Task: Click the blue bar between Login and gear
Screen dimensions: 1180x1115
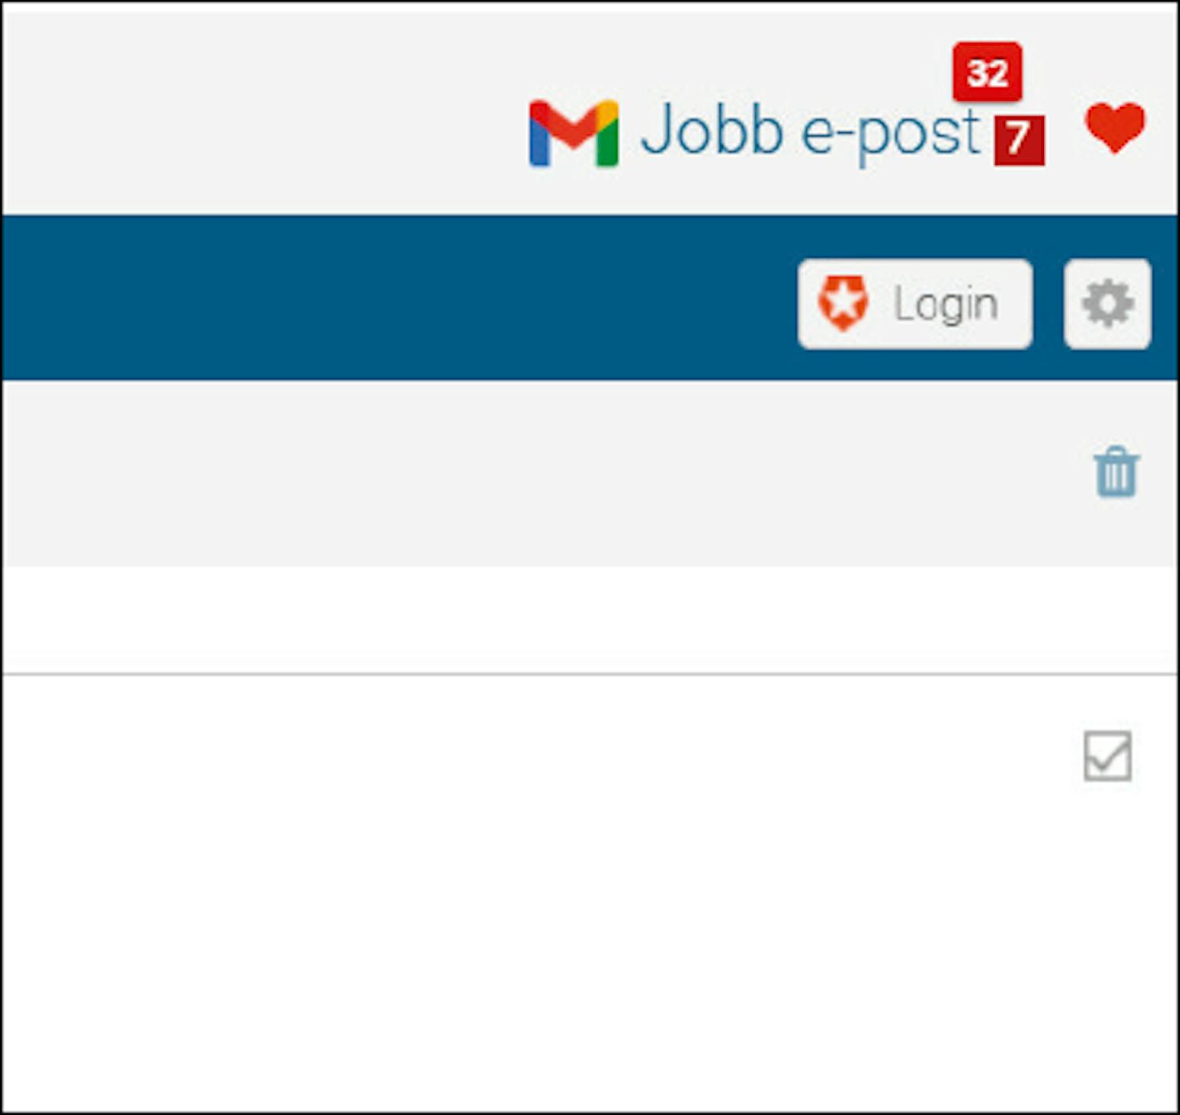Action: pyautogui.click(x=1048, y=304)
